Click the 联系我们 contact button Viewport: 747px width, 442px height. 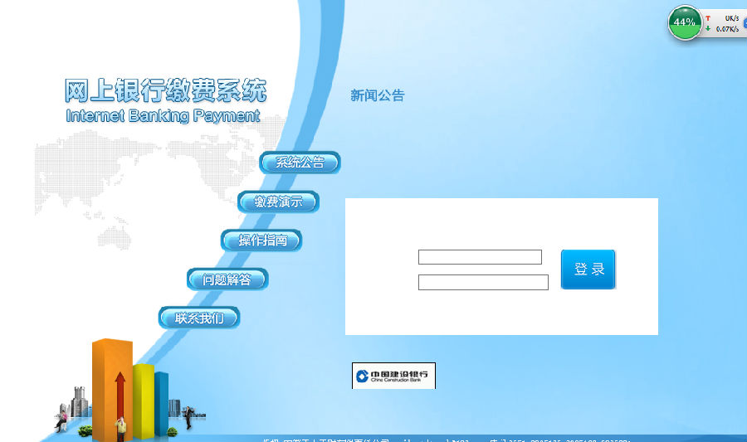click(198, 318)
